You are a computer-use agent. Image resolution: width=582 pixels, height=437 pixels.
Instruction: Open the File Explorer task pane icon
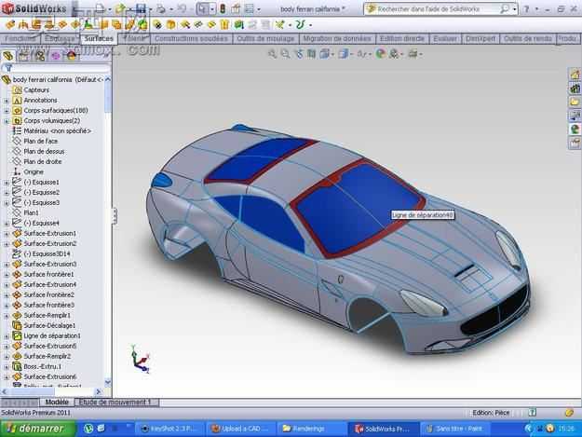tap(575, 102)
